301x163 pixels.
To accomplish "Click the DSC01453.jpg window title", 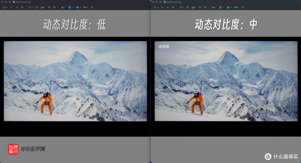I will pyautogui.click(x=174, y=2).
